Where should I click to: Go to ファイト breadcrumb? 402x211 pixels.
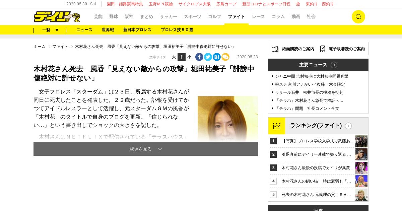point(60,47)
